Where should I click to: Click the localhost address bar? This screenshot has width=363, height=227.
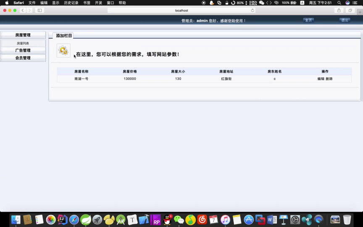[181, 11]
